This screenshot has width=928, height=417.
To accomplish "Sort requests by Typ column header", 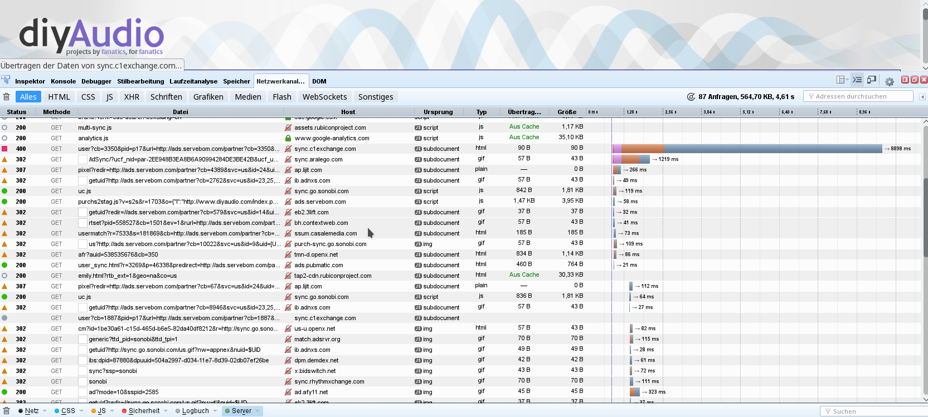I will (482, 112).
